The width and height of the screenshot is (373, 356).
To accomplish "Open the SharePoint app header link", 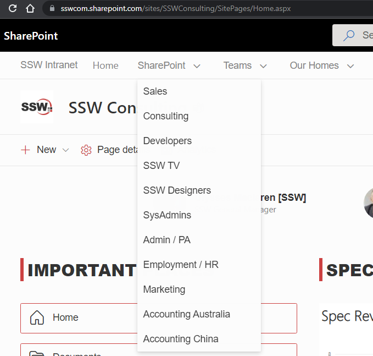I will point(31,36).
